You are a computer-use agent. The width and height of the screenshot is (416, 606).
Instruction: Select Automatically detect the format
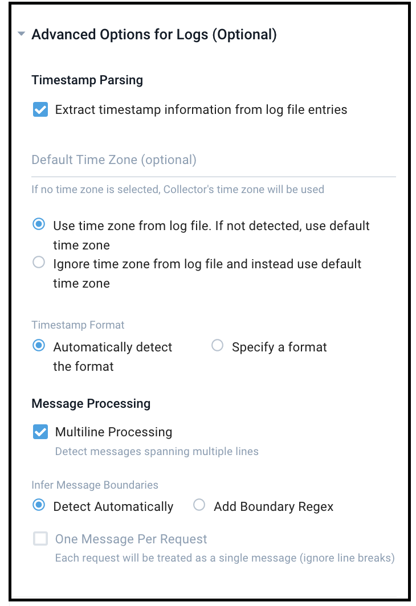point(39,346)
